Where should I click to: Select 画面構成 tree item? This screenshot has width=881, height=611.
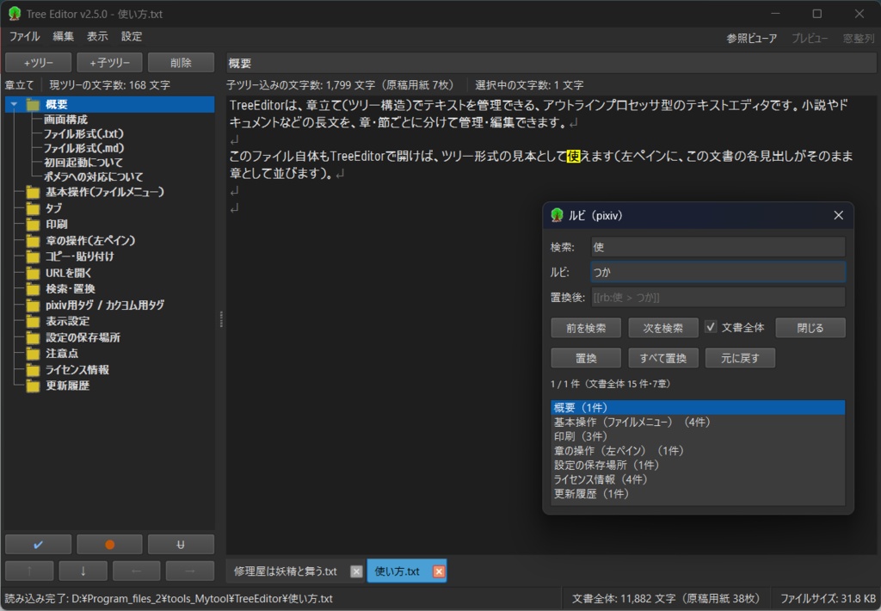point(65,120)
